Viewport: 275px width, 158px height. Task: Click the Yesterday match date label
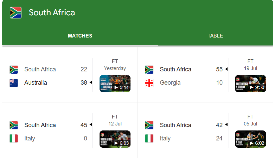pyautogui.click(x=115, y=68)
